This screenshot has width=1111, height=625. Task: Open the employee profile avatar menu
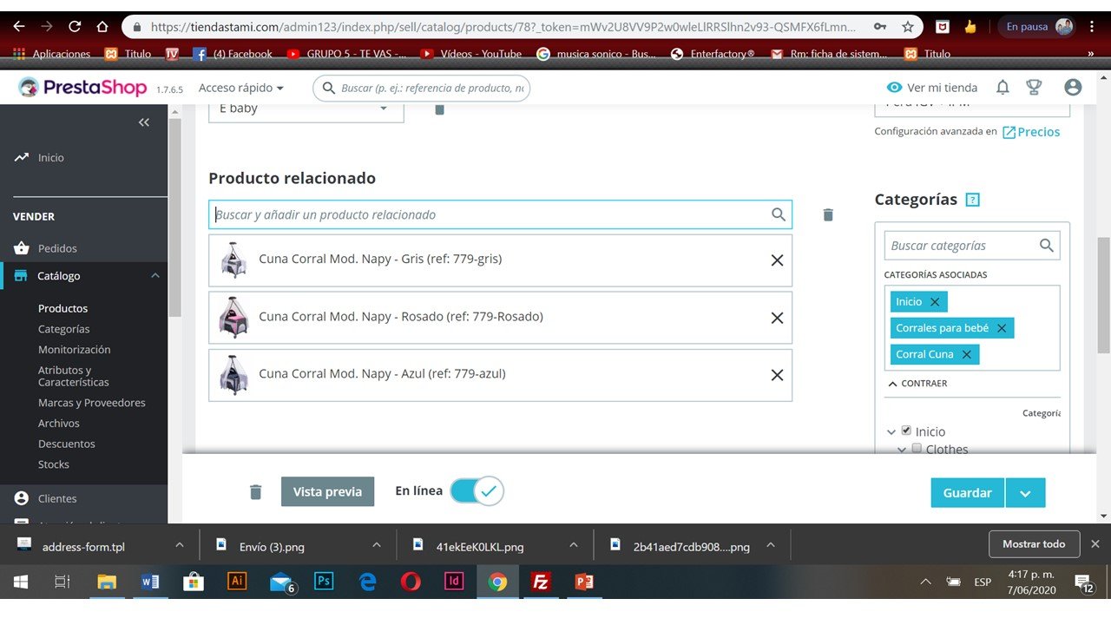pyautogui.click(x=1073, y=88)
